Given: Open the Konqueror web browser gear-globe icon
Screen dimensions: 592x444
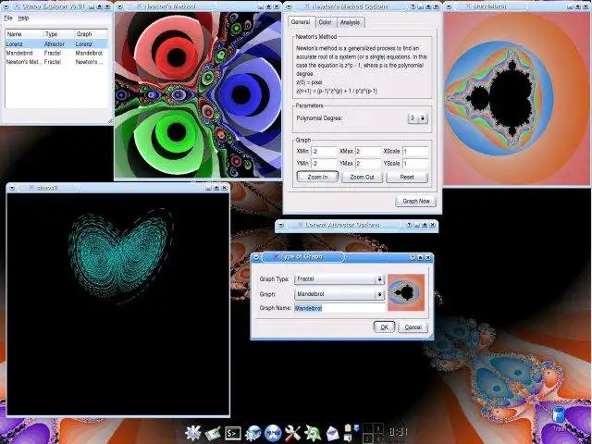Looking at the screenshot, I should click(253, 433).
